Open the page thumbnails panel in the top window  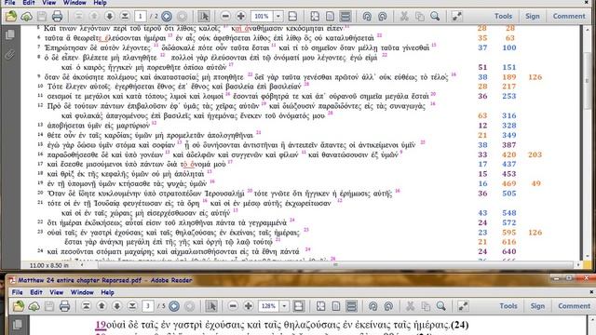pyautogui.click(x=10, y=35)
